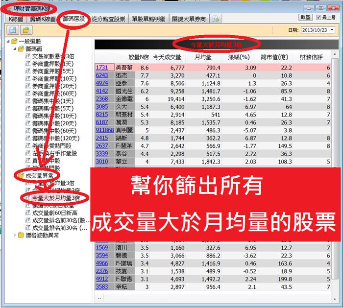Open stock code link 4966
The width and height of the screenshot is (343, 308).
coord(102,263)
